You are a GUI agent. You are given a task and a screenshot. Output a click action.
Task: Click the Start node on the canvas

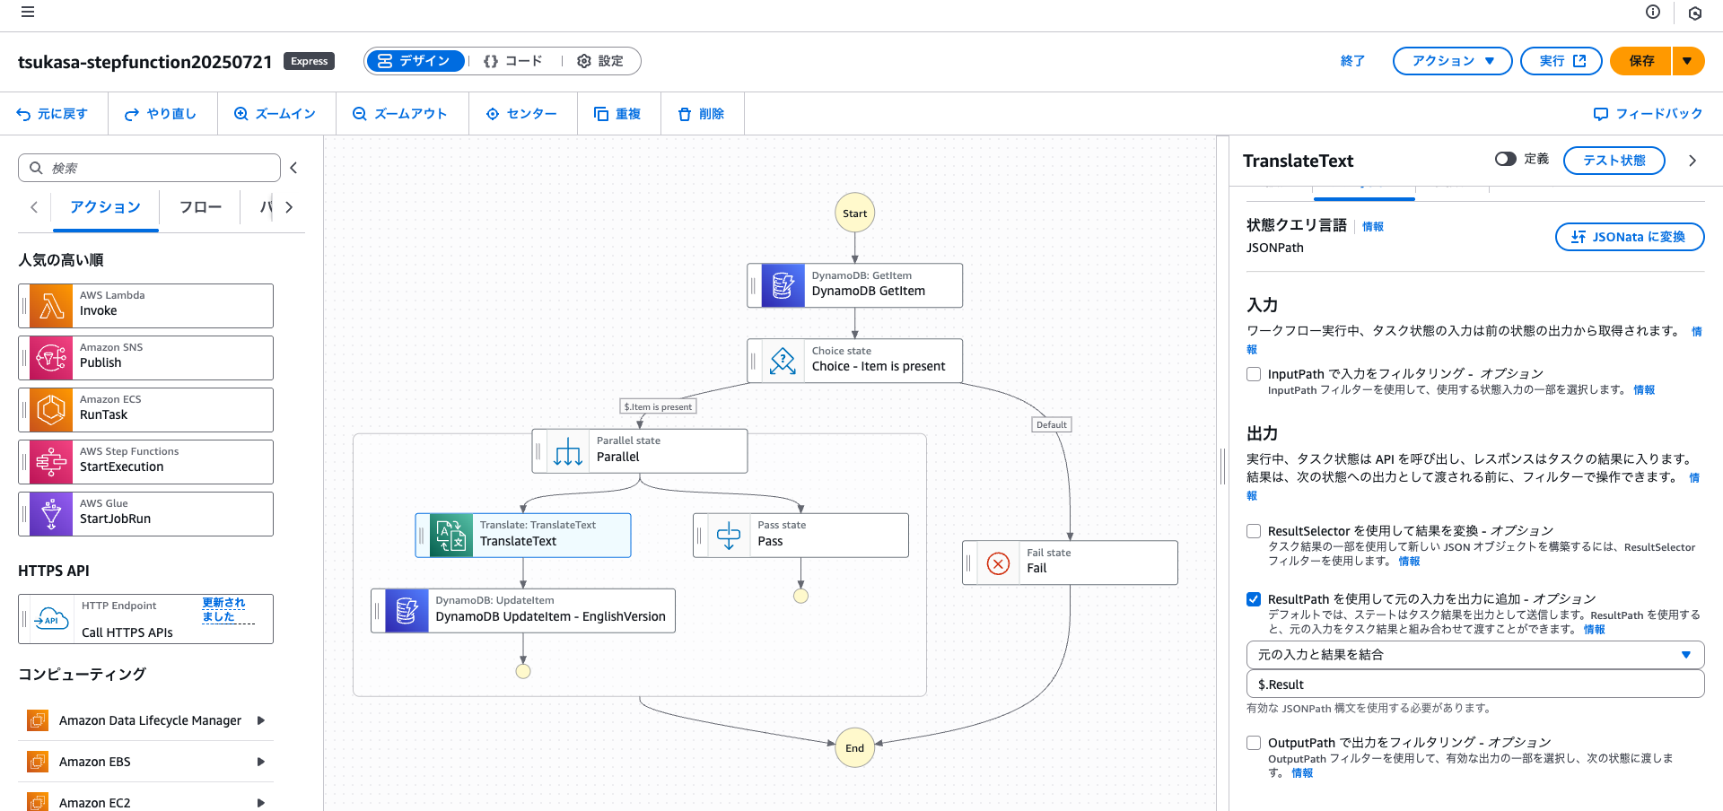[x=854, y=214]
